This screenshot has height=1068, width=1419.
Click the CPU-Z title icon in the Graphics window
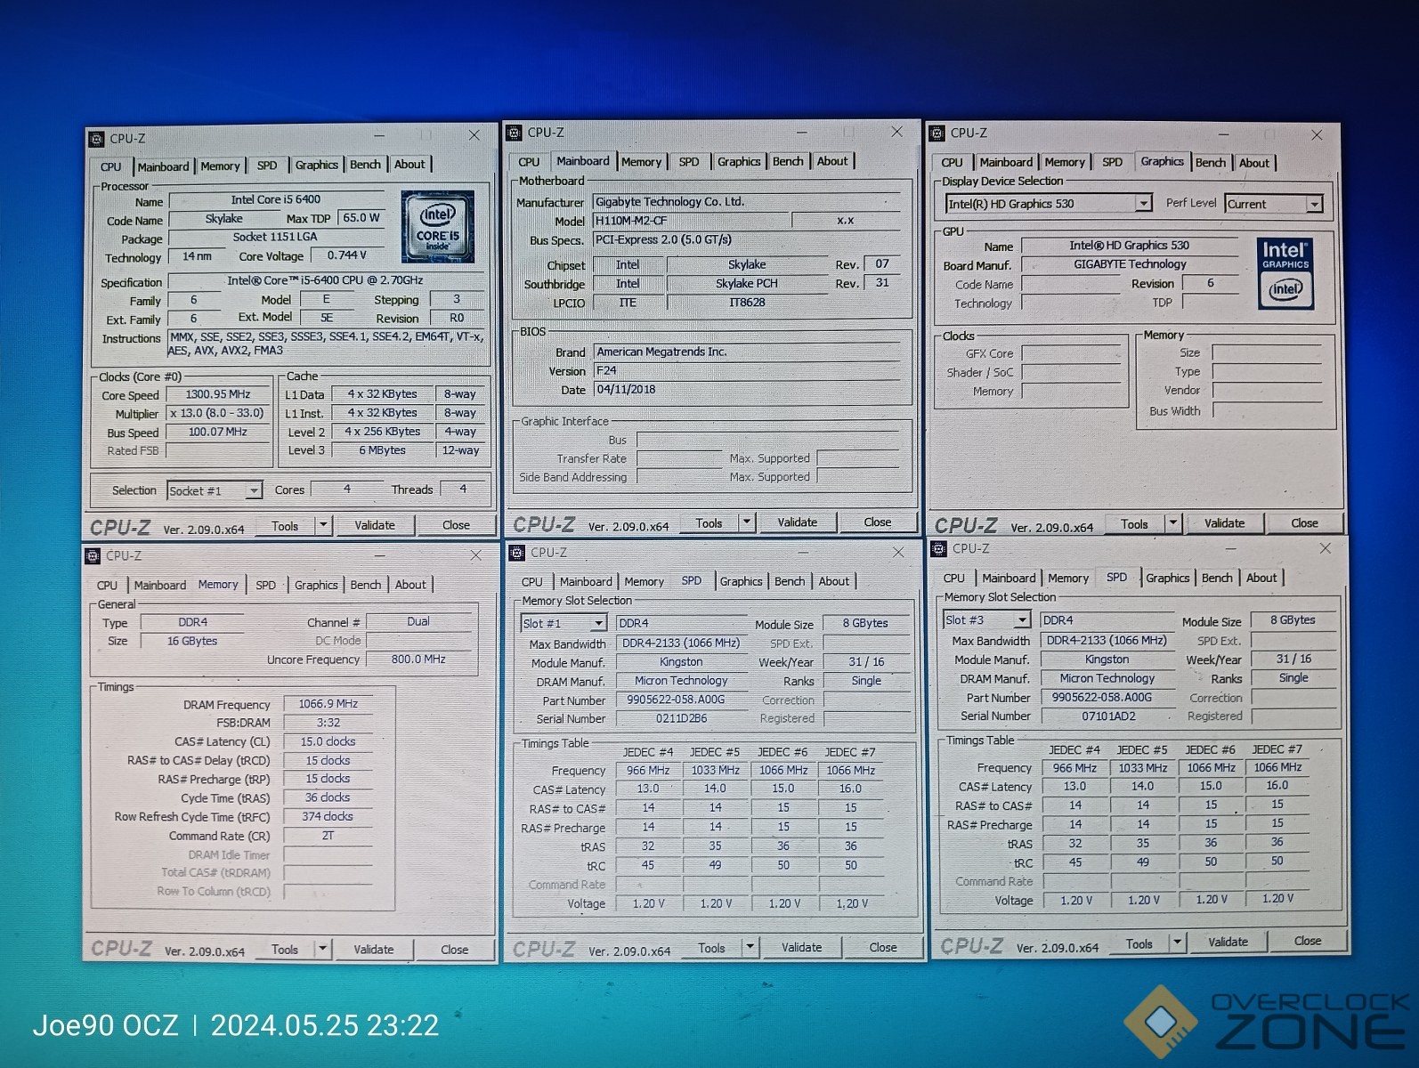pos(937,133)
